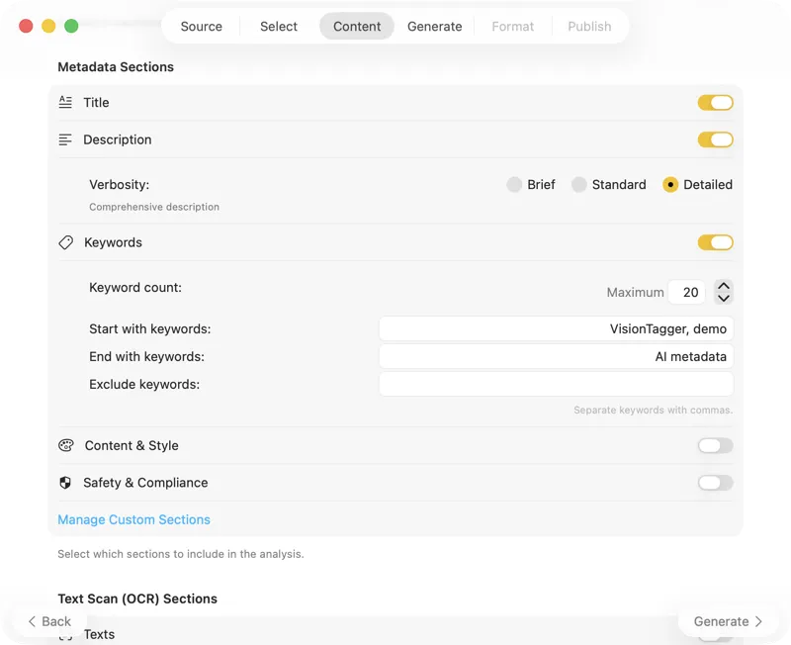This screenshot has height=645, width=791.
Task: Disable the Description section switch
Action: [x=715, y=139]
